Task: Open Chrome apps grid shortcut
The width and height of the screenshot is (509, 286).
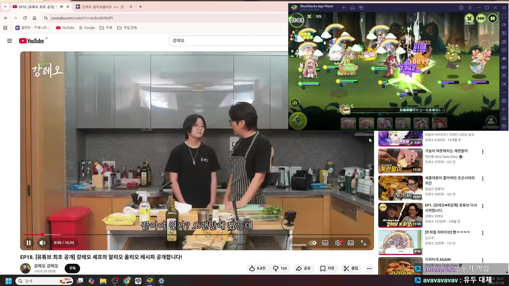Action: (5, 28)
